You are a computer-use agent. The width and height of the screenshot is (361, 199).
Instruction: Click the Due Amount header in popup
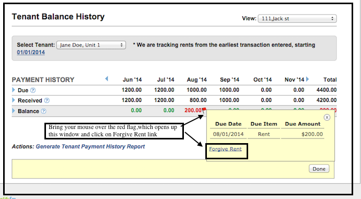[x=302, y=124]
